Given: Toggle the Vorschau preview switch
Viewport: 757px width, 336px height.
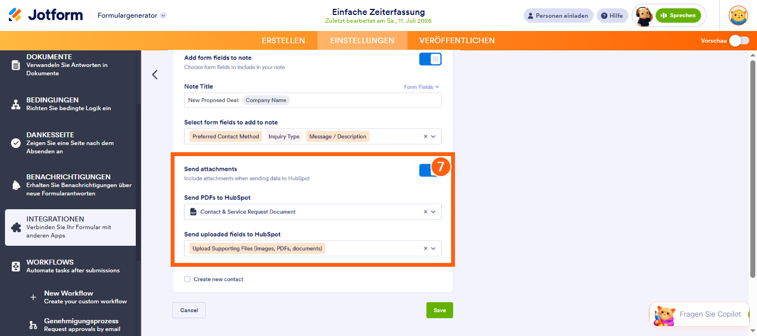Looking at the screenshot, I should point(739,40).
